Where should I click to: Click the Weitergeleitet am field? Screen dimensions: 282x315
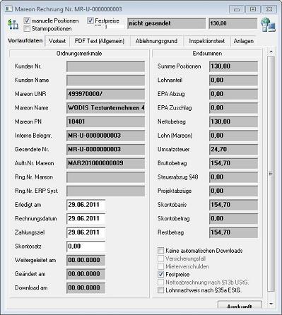[86, 260]
